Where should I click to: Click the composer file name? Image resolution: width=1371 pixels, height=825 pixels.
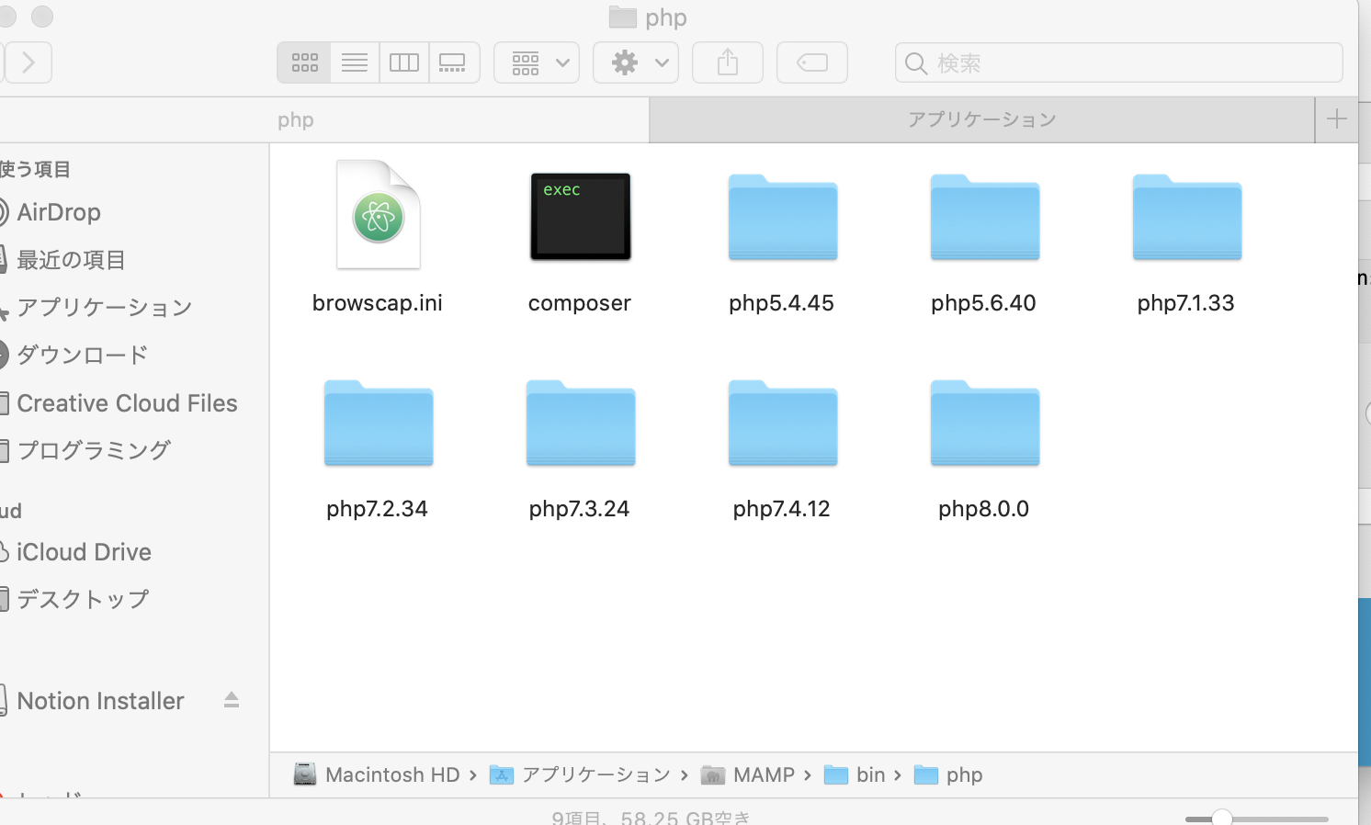click(x=580, y=303)
